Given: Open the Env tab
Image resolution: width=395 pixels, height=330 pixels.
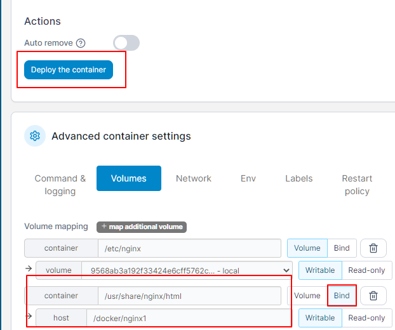Looking at the screenshot, I should coord(248,178).
